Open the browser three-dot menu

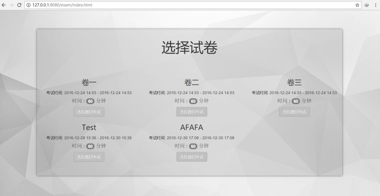(375, 5)
